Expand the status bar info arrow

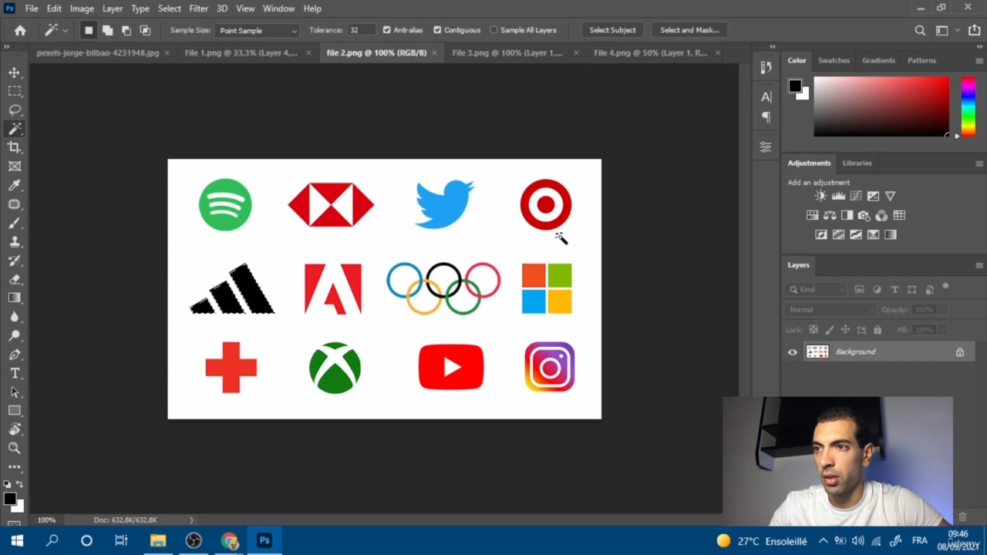tap(191, 520)
